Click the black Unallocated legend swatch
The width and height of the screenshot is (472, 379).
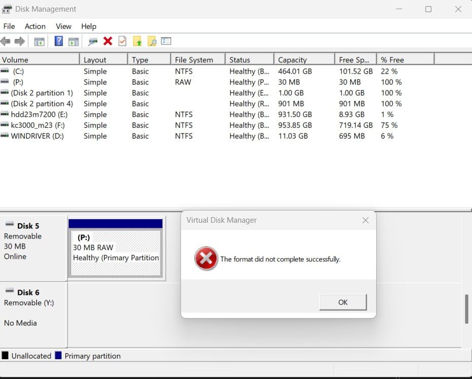click(x=5, y=356)
